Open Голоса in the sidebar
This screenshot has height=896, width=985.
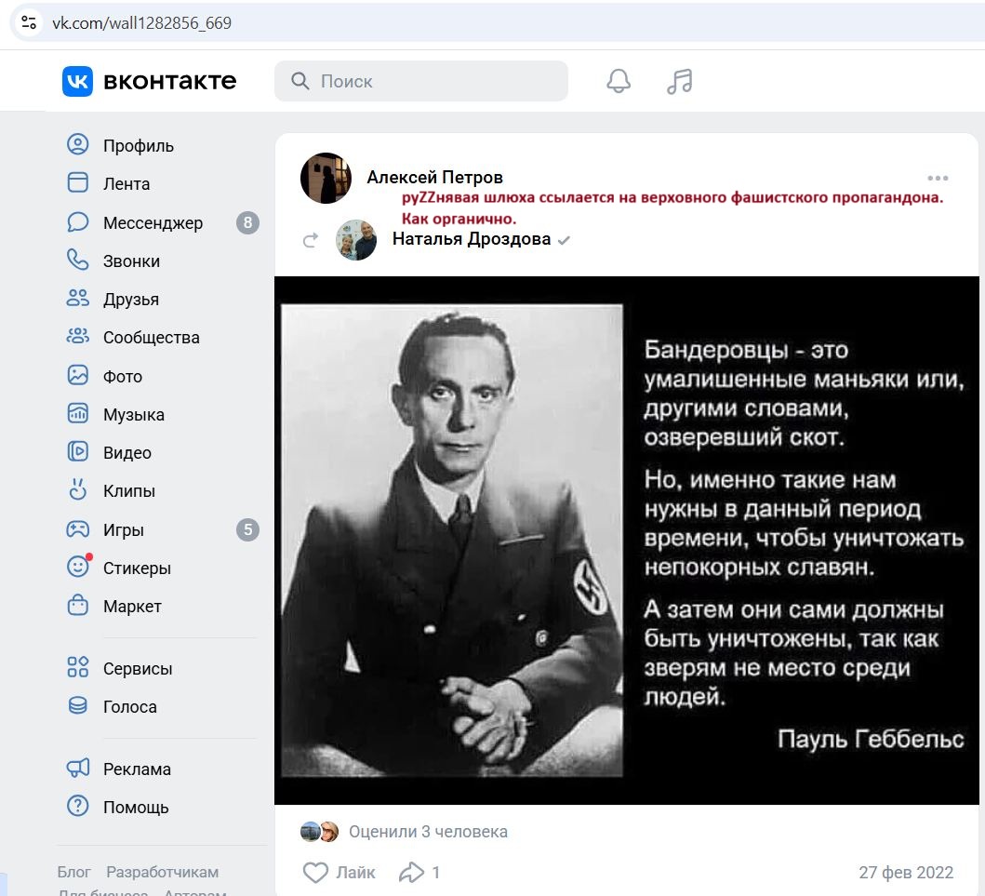(129, 707)
